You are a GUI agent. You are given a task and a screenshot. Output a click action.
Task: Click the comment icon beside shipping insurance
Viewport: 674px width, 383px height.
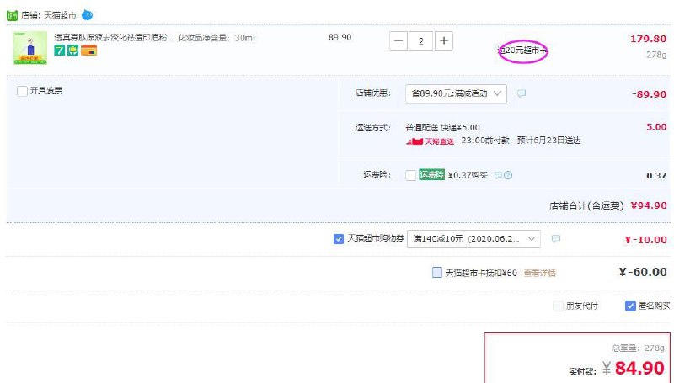pos(498,175)
